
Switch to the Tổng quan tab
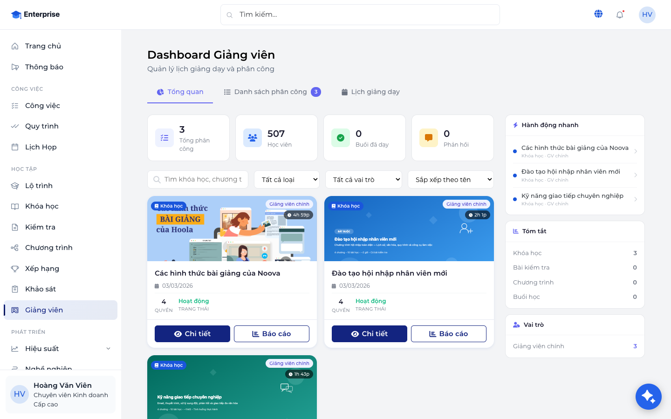180,92
